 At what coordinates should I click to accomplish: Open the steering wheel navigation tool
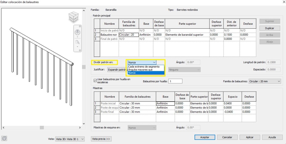[x=77, y=32]
